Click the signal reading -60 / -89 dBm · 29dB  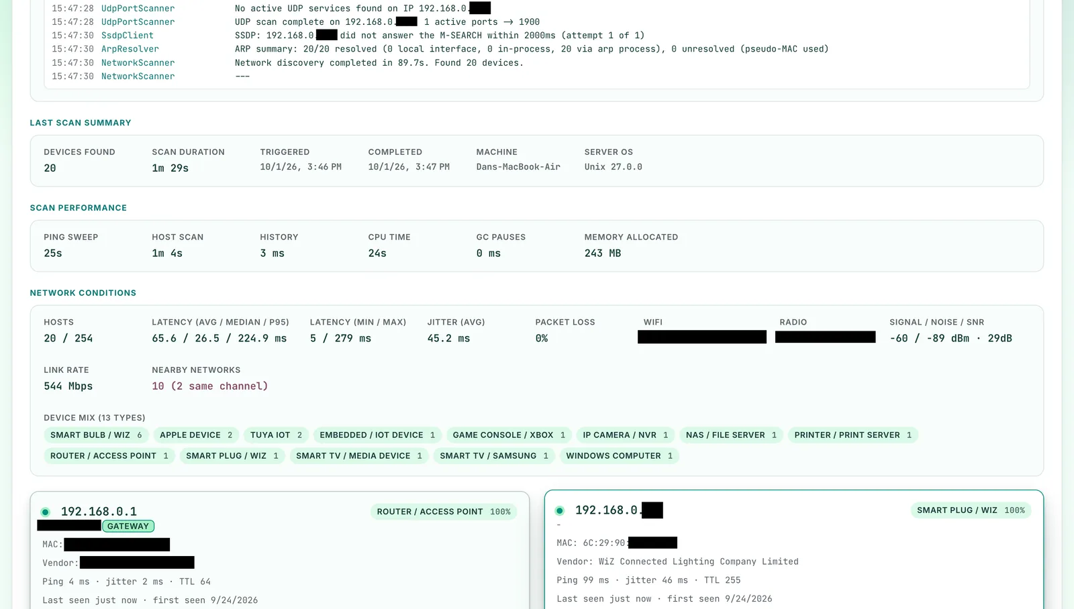click(950, 339)
